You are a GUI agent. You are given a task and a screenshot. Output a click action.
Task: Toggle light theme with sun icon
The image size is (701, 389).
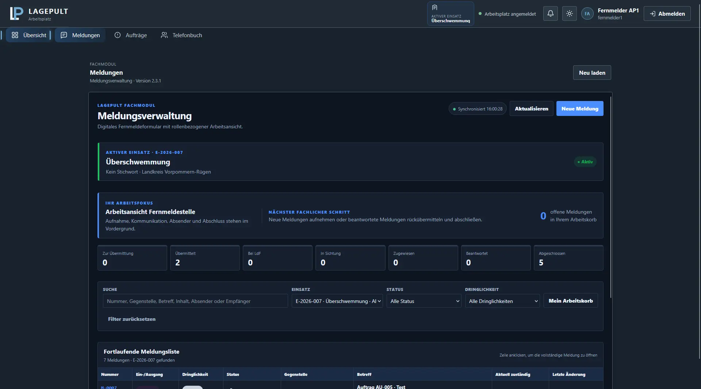pyautogui.click(x=569, y=13)
